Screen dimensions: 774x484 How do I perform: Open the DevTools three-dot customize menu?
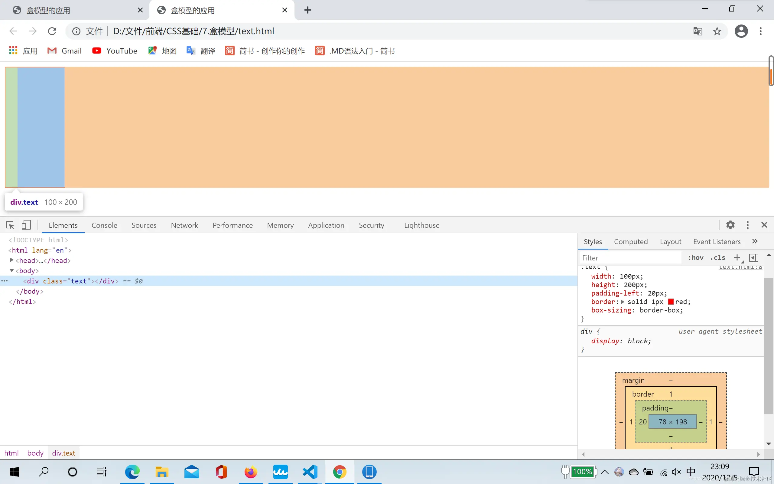(747, 225)
